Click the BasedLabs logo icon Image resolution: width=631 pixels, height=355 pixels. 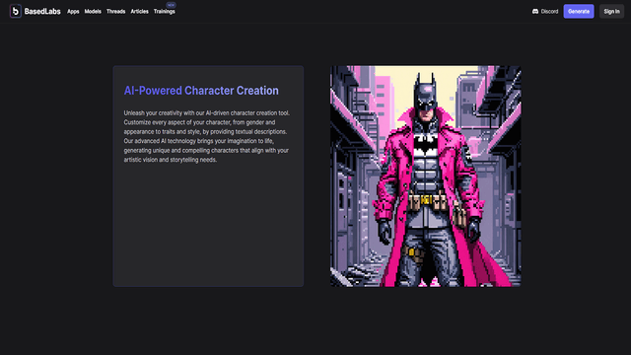(x=16, y=11)
